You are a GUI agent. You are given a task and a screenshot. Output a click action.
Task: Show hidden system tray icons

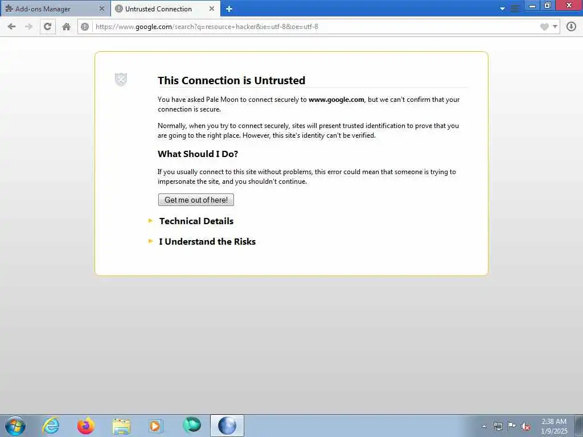[x=484, y=426]
